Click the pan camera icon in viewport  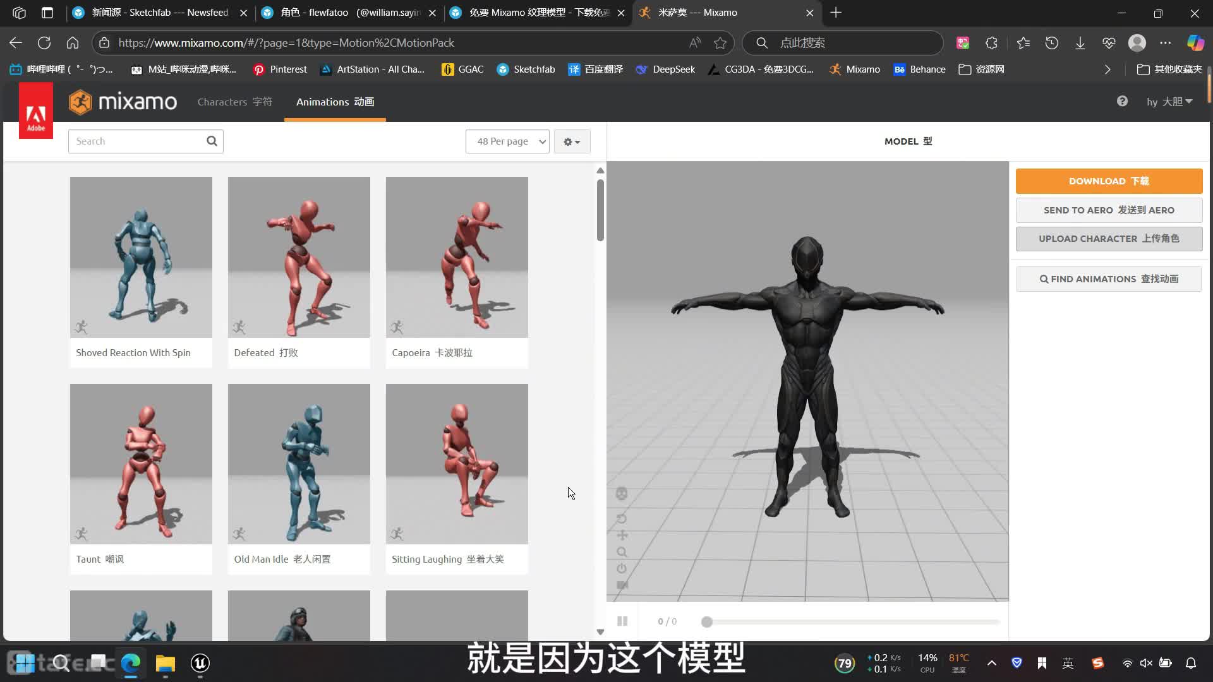622,535
